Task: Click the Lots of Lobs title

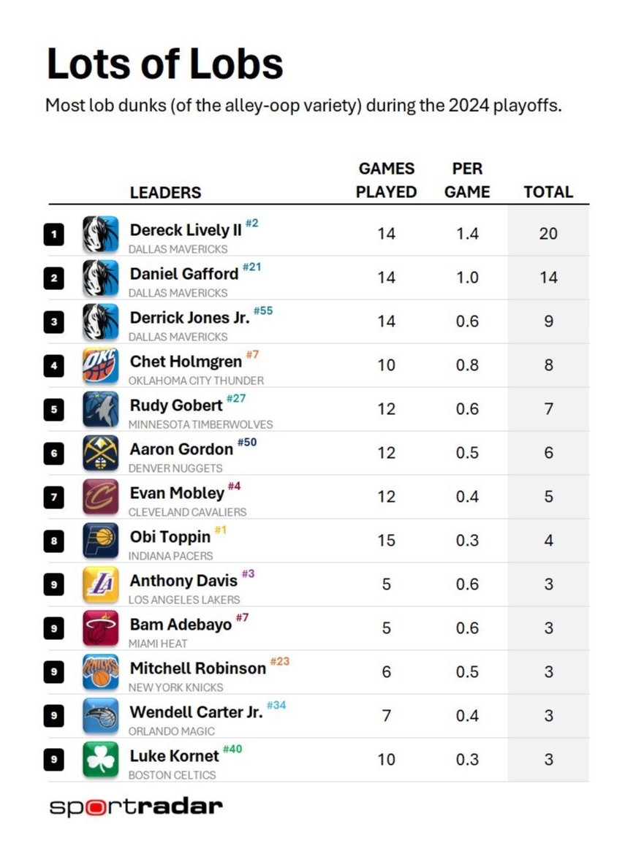Action: (x=164, y=64)
